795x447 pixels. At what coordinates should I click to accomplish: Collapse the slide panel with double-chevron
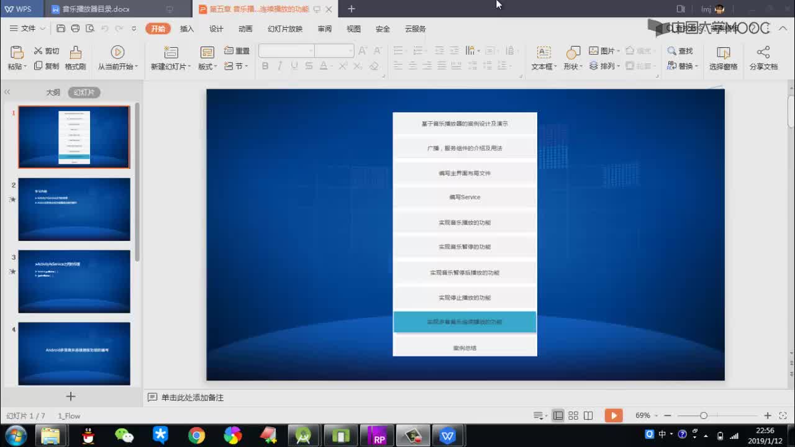tap(7, 92)
